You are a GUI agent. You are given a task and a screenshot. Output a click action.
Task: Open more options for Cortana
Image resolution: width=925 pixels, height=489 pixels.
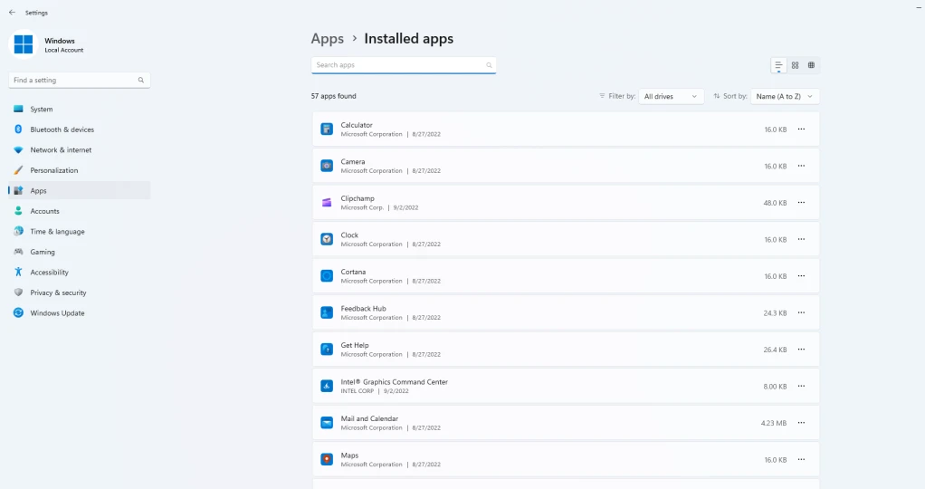(801, 276)
